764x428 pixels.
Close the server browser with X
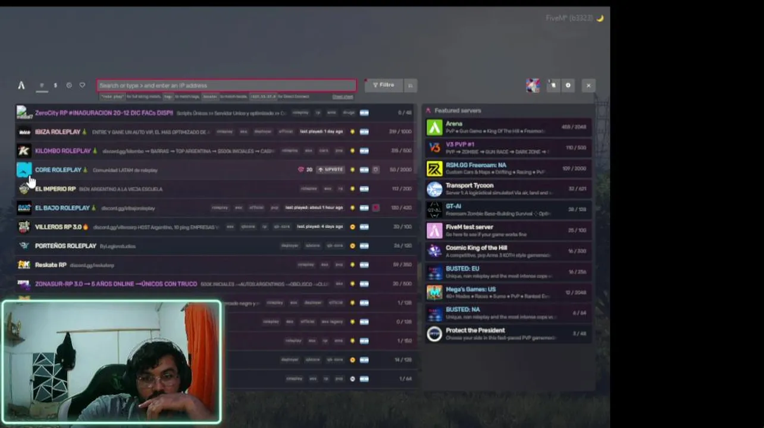(588, 86)
